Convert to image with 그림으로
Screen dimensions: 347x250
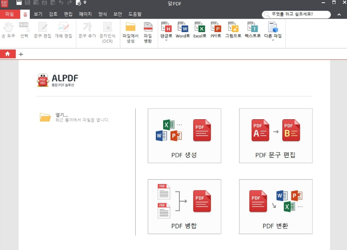point(233,30)
